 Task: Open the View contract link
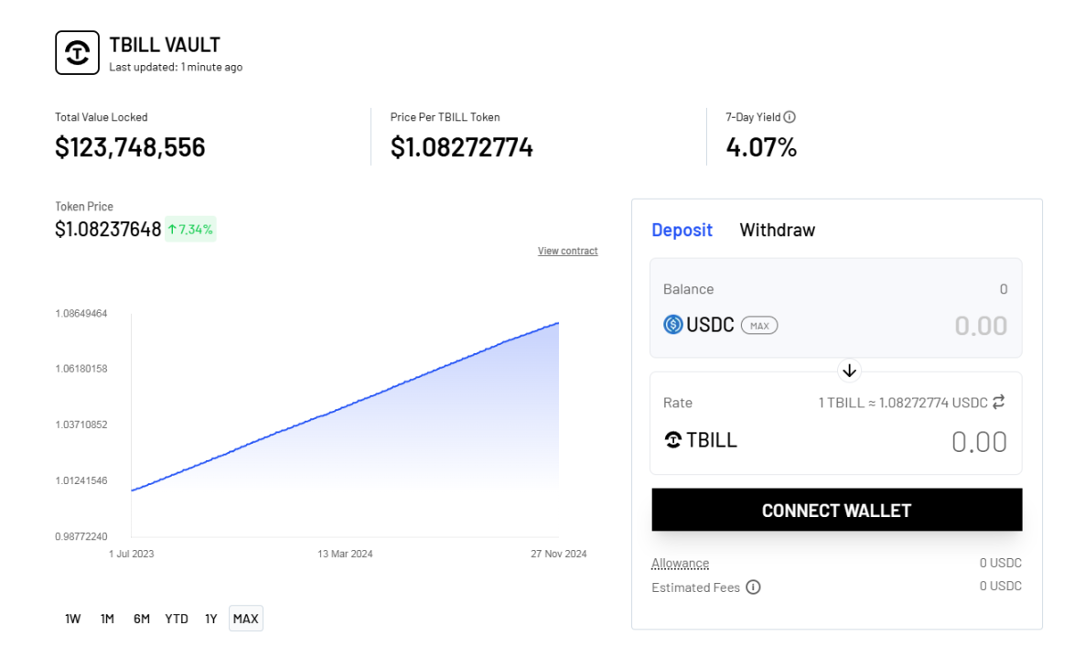(567, 251)
